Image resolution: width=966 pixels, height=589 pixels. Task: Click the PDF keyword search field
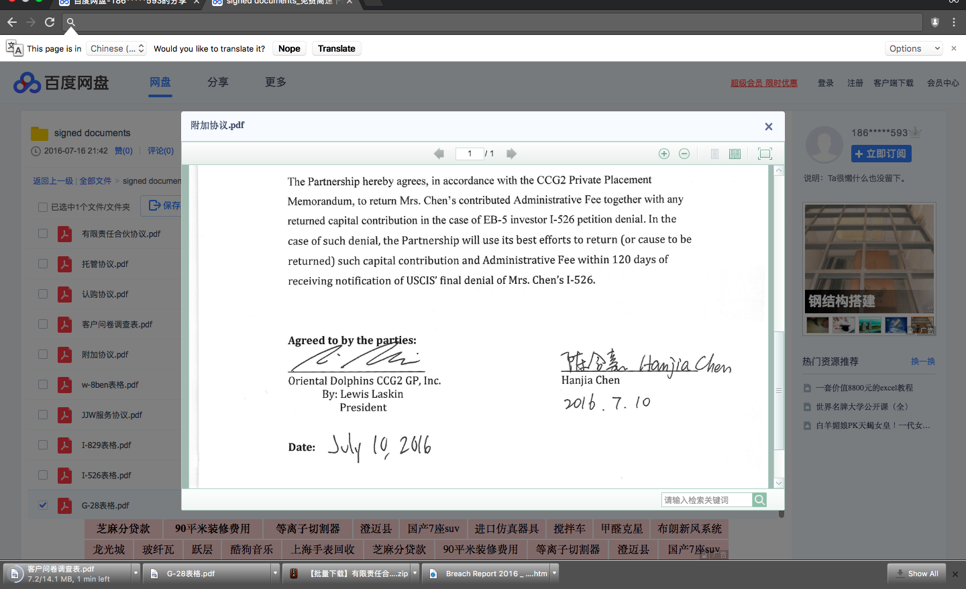pyautogui.click(x=706, y=500)
